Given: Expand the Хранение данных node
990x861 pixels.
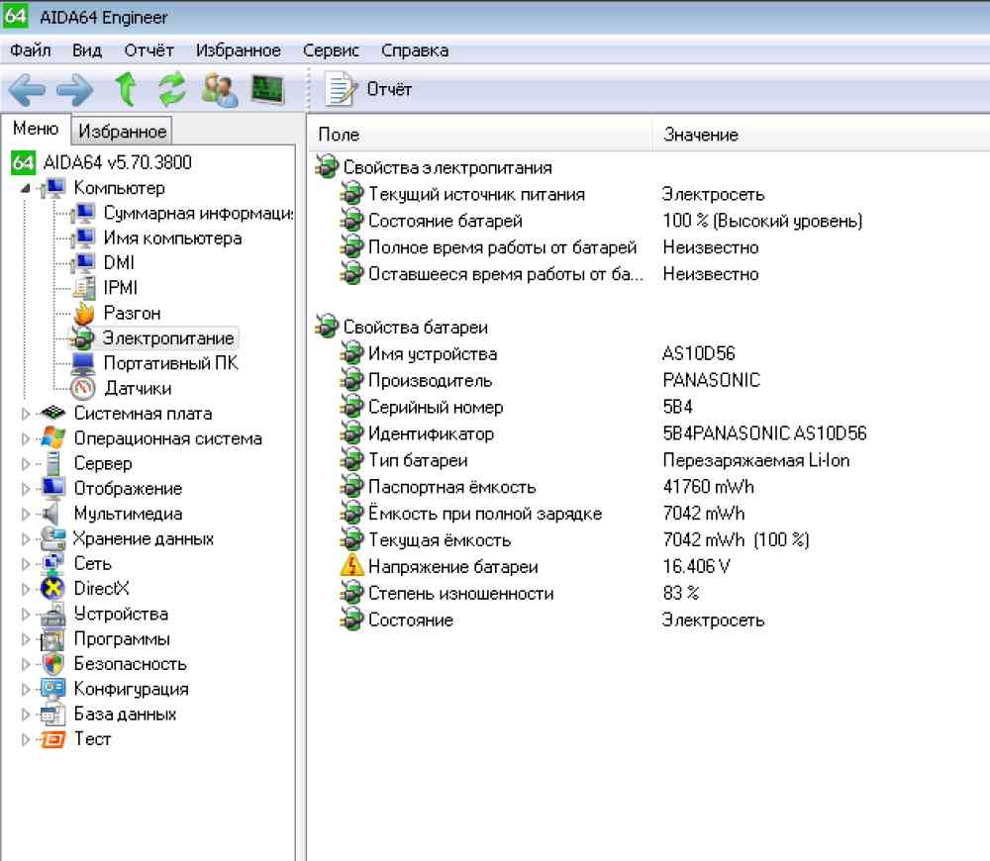Looking at the screenshot, I should pyautogui.click(x=26, y=539).
